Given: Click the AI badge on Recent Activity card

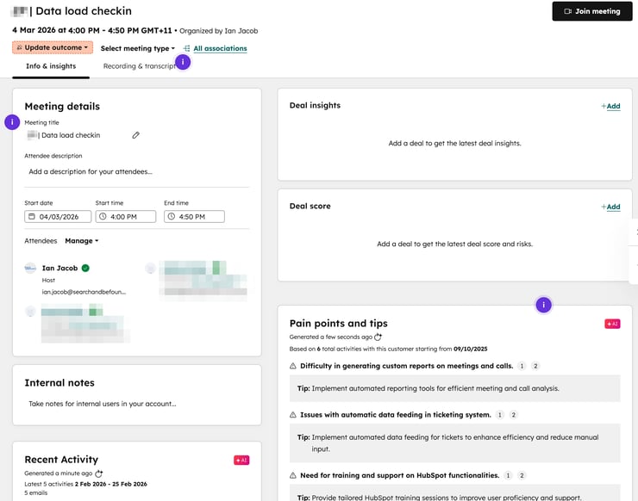Looking at the screenshot, I should (241, 461).
